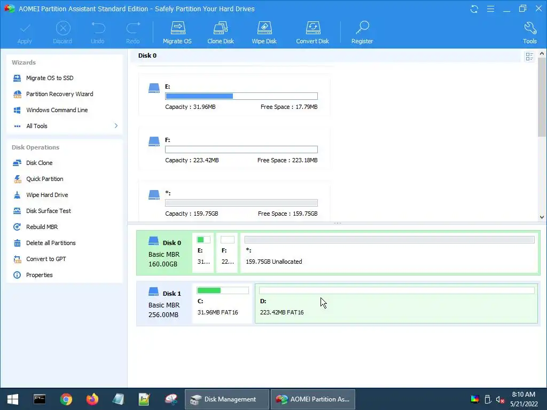Image resolution: width=547 pixels, height=410 pixels.
Task: Select E: block in Disk 0 map
Action: click(x=203, y=253)
